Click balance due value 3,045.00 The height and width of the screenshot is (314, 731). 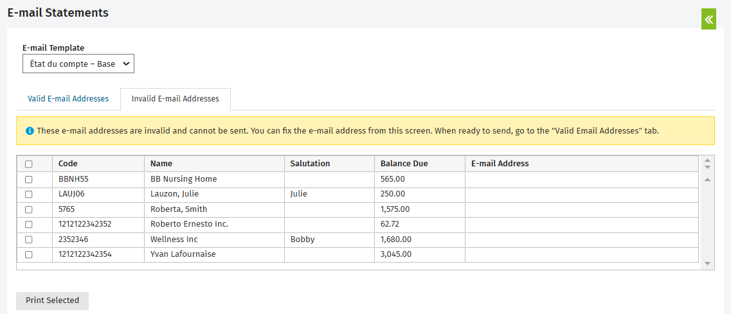(x=396, y=254)
